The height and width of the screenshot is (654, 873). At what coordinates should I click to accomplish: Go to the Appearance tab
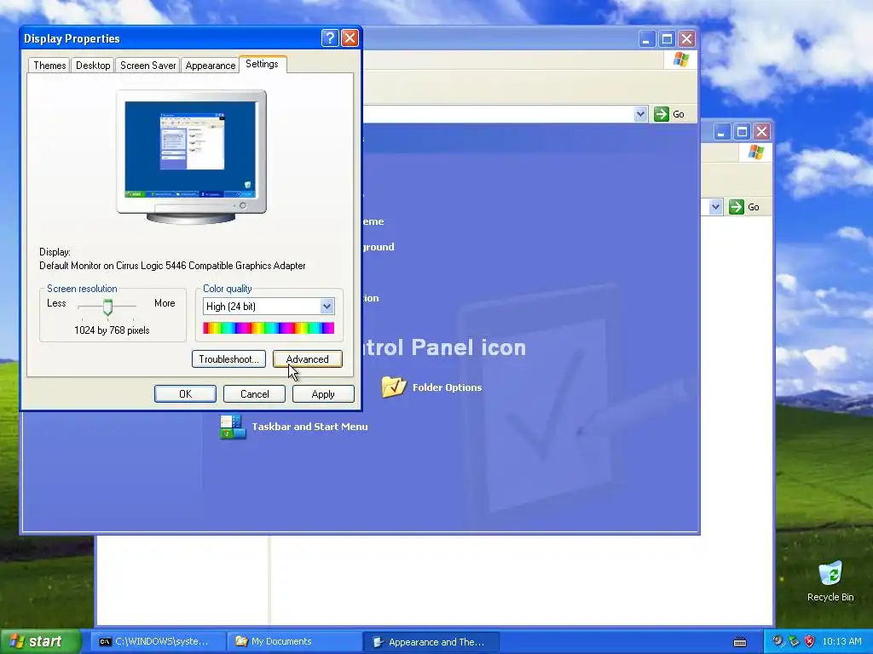point(210,66)
